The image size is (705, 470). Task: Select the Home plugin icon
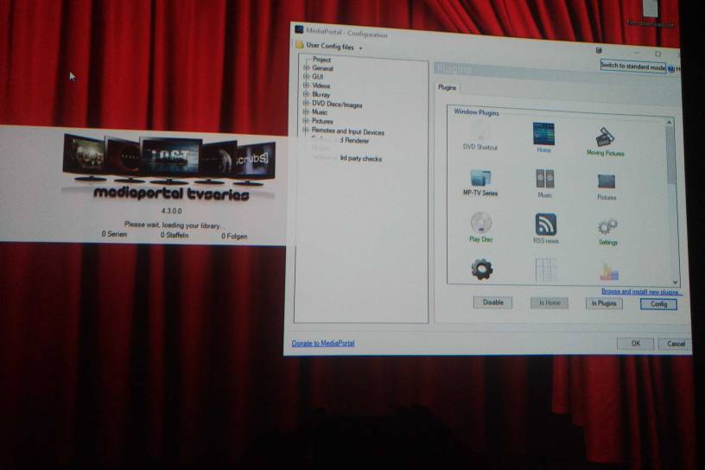coord(543,134)
